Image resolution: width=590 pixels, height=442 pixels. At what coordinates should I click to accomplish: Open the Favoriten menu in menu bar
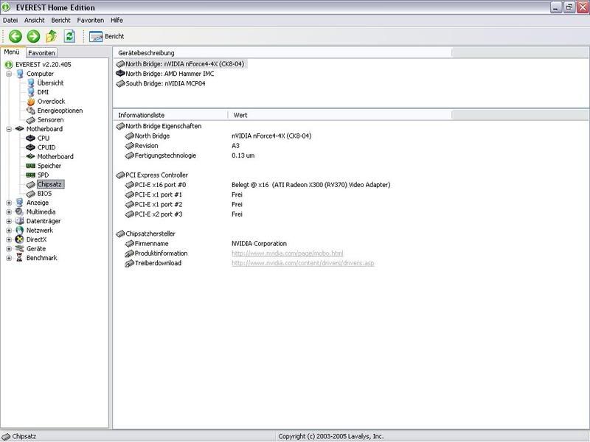(90, 21)
